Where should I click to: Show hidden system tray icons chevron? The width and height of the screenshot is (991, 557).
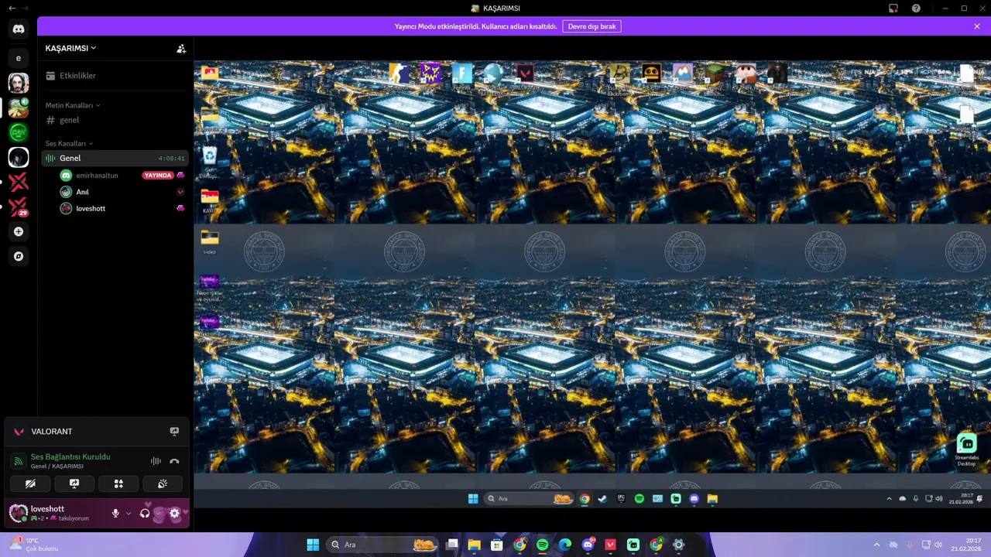click(x=876, y=545)
